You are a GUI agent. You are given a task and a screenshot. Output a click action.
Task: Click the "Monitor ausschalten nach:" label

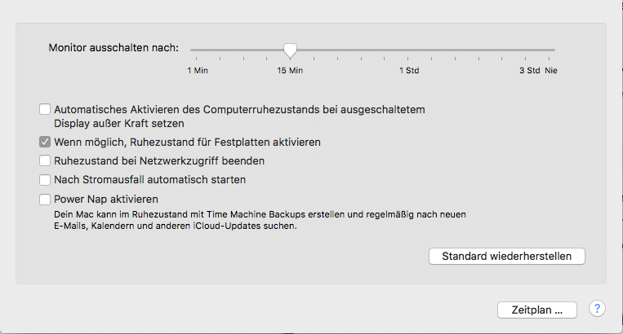pos(113,48)
